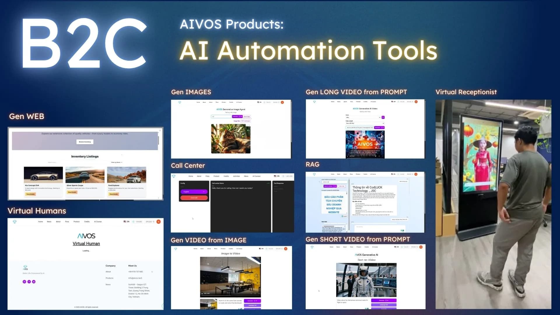The width and height of the screenshot is (560, 315).
Task: Click orange avatar in Gen VIDEO from IMAGE header
Action: (x=286, y=249)
